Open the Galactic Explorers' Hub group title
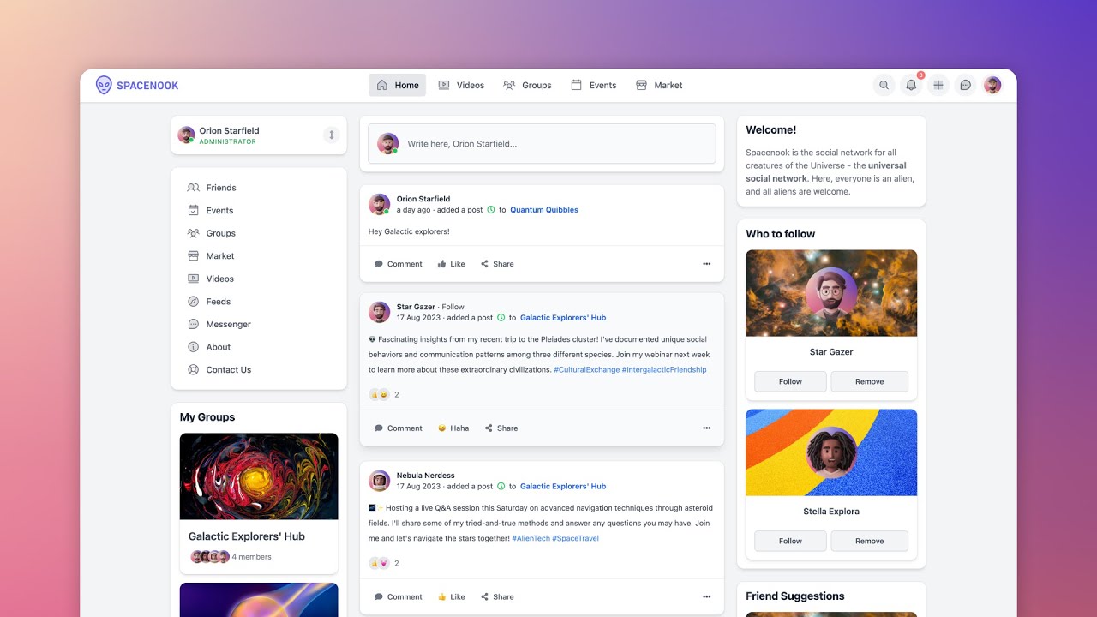1097x617 pixels. [x=247, y=536]
